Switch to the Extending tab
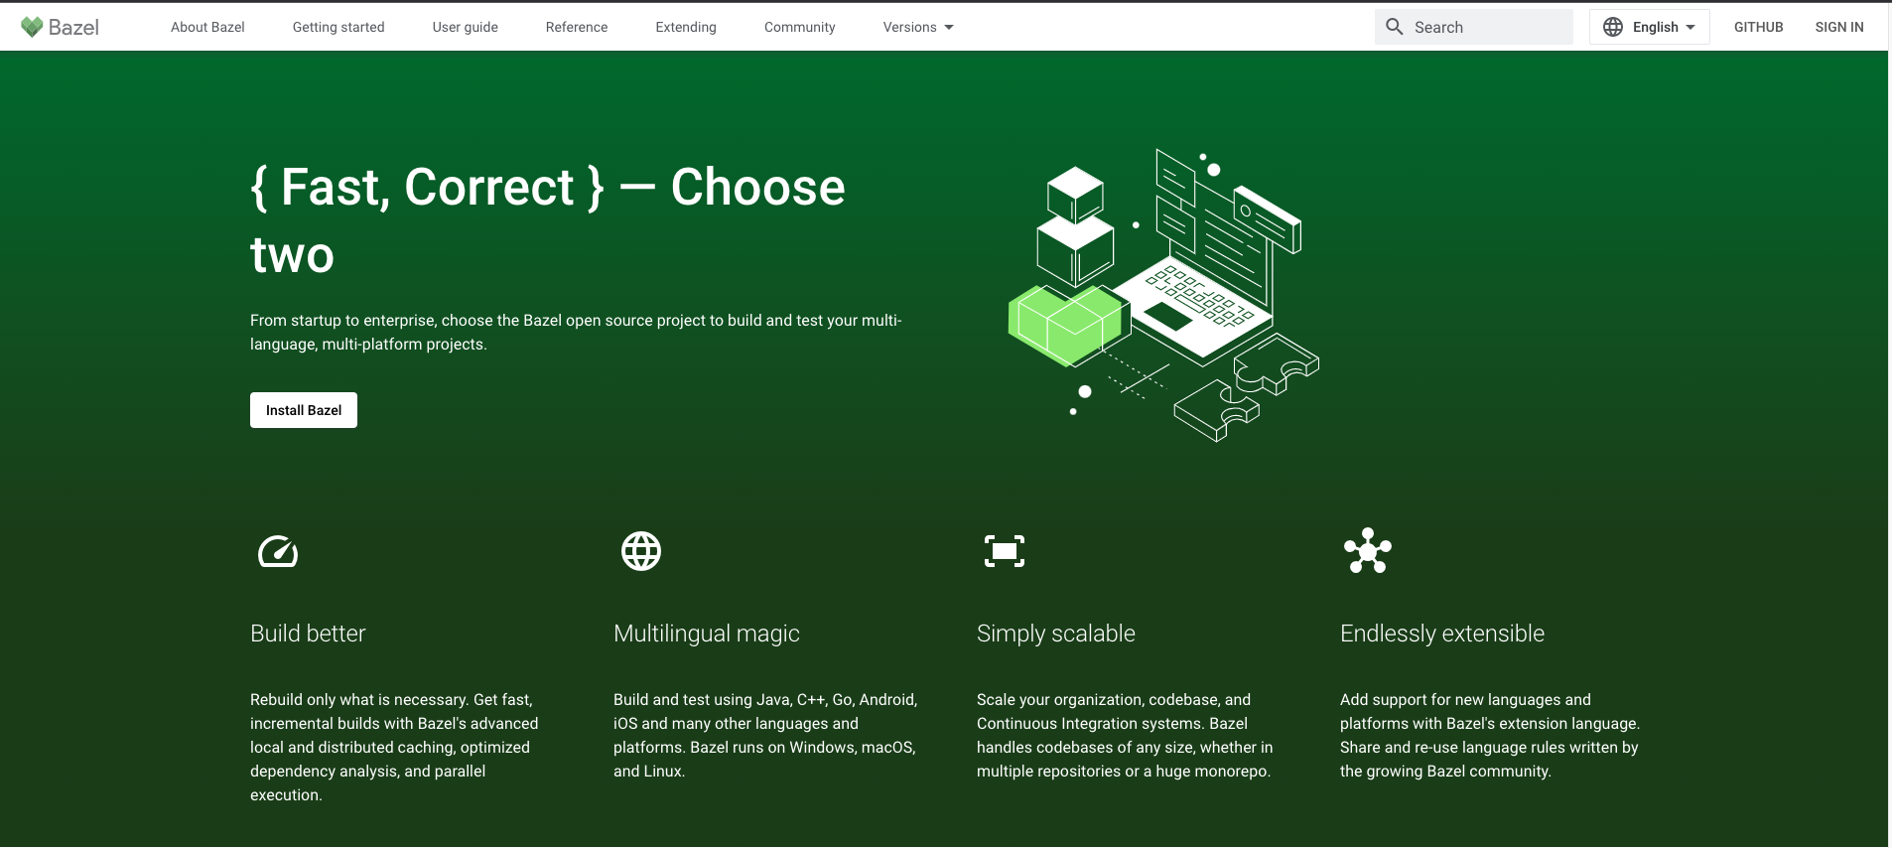Viewport: 1892px width, 848px height. point(686,27)
